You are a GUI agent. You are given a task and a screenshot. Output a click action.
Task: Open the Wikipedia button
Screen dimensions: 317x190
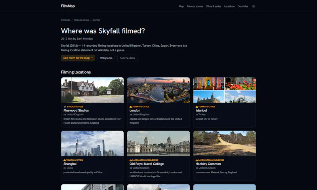click(x=106, y=58)
